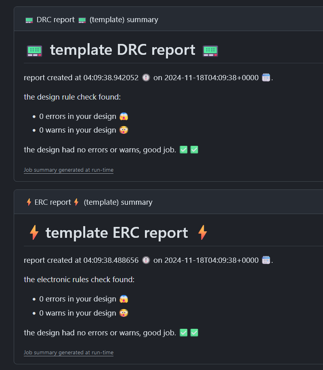
Task: Open the ERC "Job summary generated at run-time" link
Action: click(69, 353)
